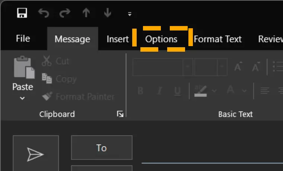Go to next item down arrow
This screenshot has width=283, height=171.
pyautogui.click(x=108, y=13)
